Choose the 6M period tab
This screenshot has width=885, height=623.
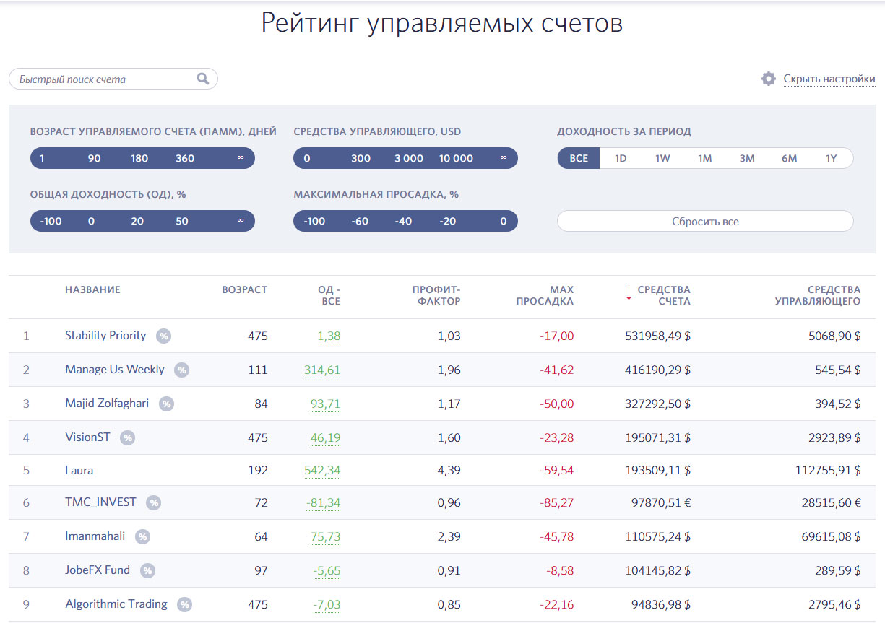tap(789, 158)
